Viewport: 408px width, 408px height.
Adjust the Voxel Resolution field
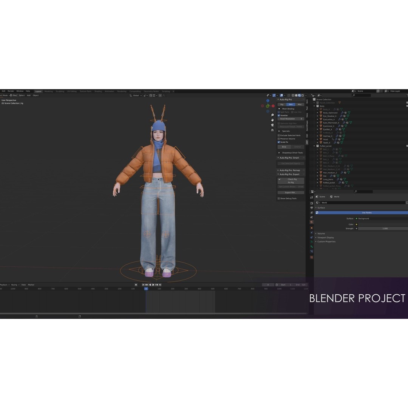pos(291,119)
